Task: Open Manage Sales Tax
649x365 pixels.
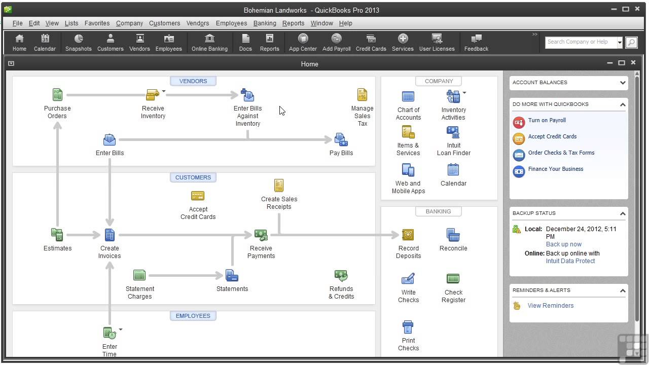Action: (362, 95)
